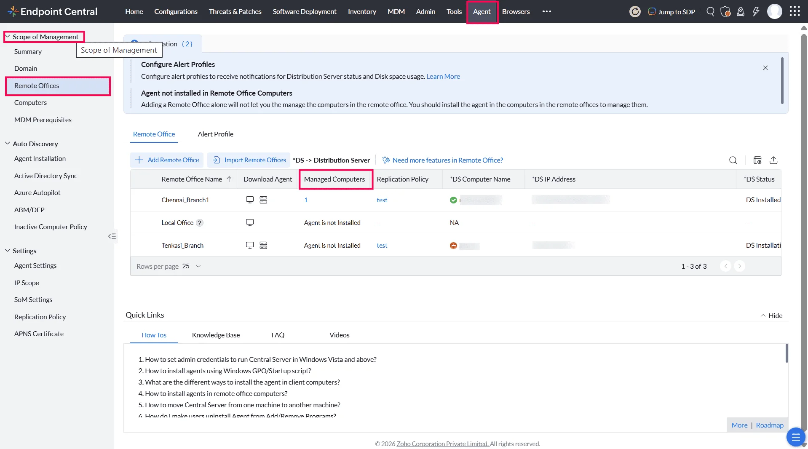The width and height of the screenshot is (808, 449).
Task: Select the Knowledge Base tab
Action: tap(216, 335)
